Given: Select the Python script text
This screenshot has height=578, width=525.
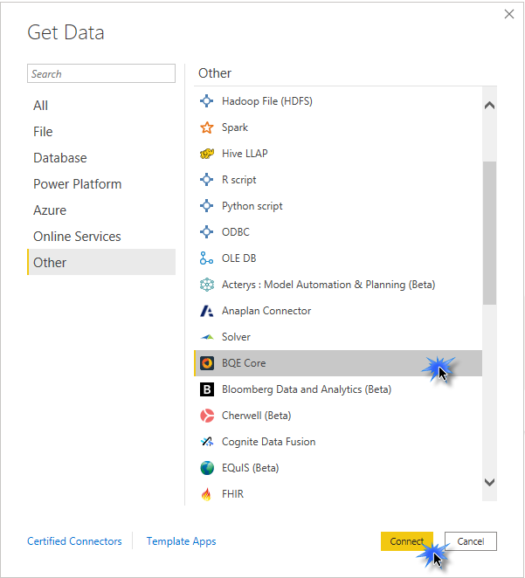Looking at the screenshot, I should click(252, 206).
